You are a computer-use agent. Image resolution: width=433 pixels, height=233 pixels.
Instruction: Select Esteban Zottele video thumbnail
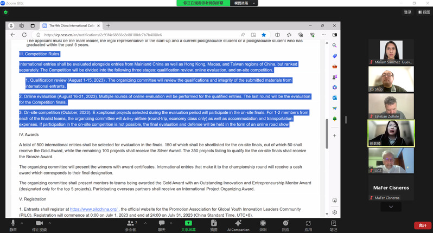pos(391,106)
